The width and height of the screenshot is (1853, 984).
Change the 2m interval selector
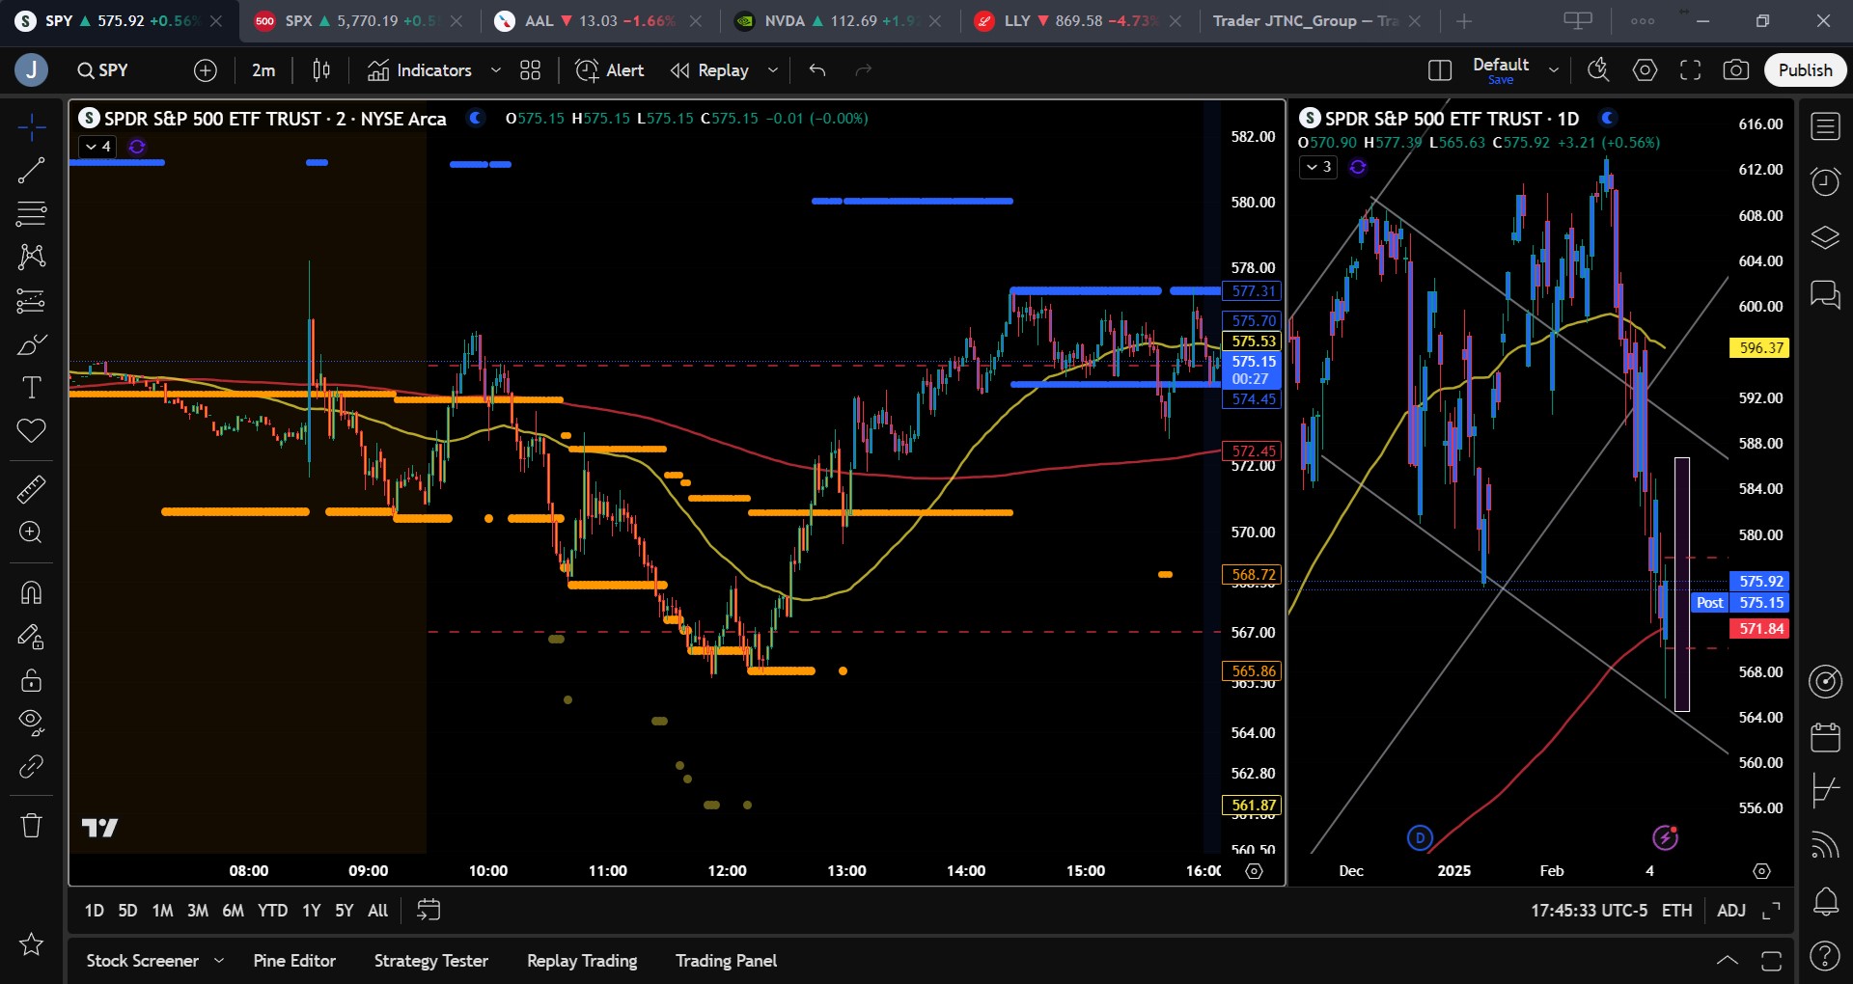click(263, 70)
